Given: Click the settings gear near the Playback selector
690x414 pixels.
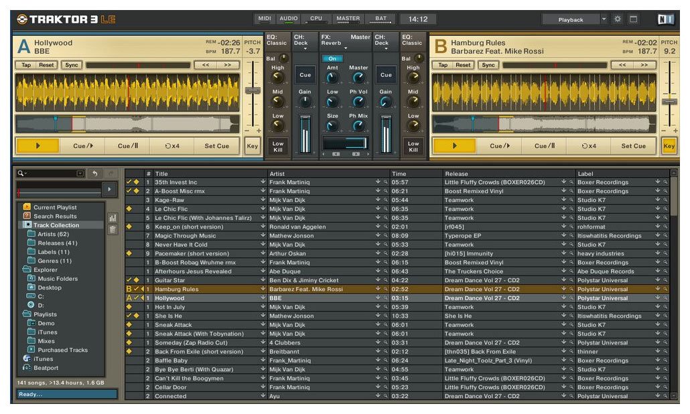Looking at the screenshot, I should 618,19.
